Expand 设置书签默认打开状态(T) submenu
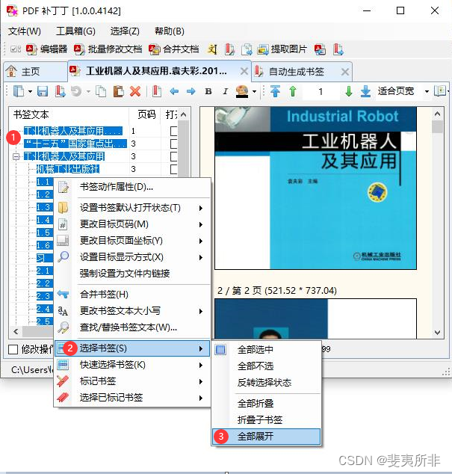Image resolution: width=452 pixels, height=474 pixels. click(x=133, y=208)
